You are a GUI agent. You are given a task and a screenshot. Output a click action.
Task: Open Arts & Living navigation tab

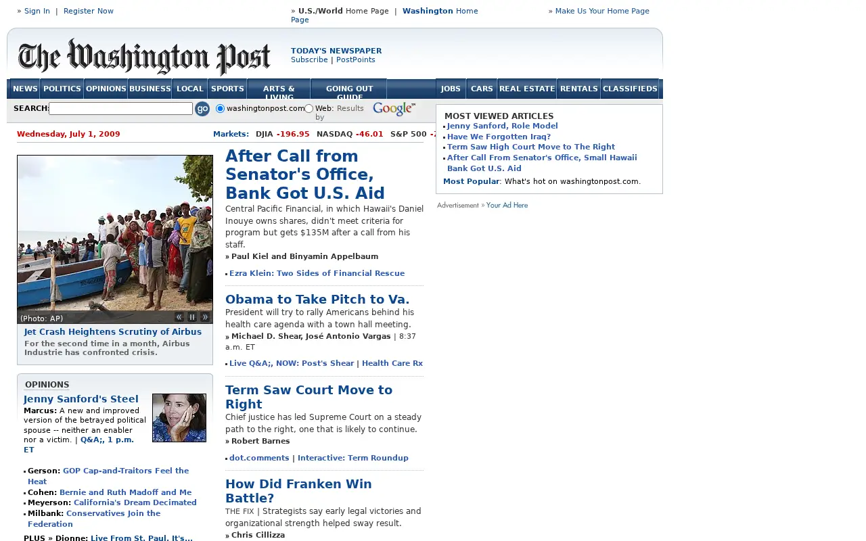coord(279,89)
